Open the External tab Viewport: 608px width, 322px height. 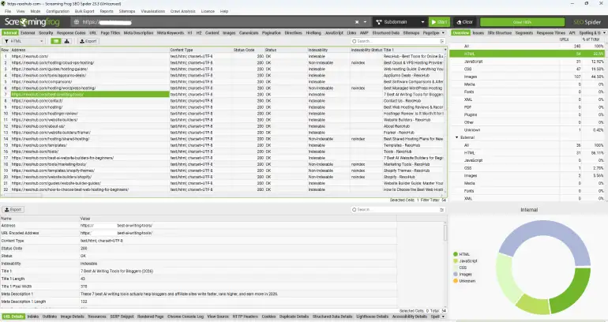tap(28, 33)
